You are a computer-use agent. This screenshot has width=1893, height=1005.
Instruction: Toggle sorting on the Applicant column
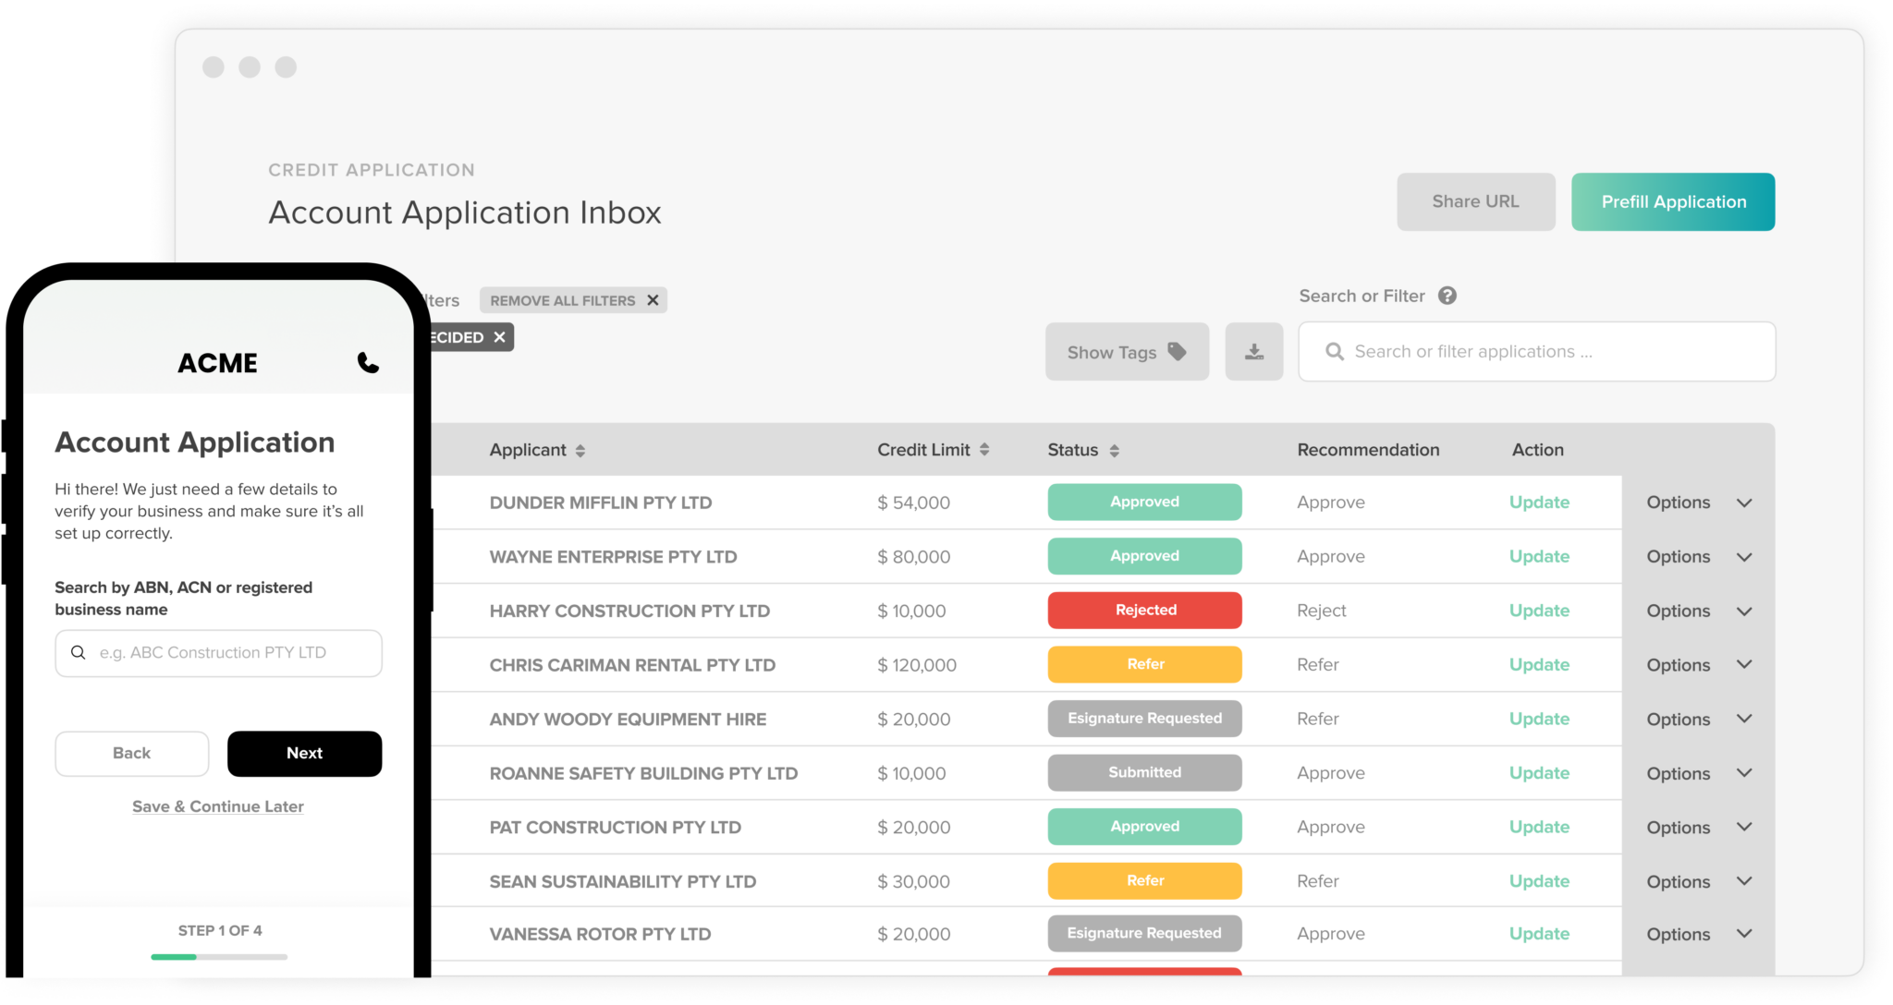click(580, 450)
